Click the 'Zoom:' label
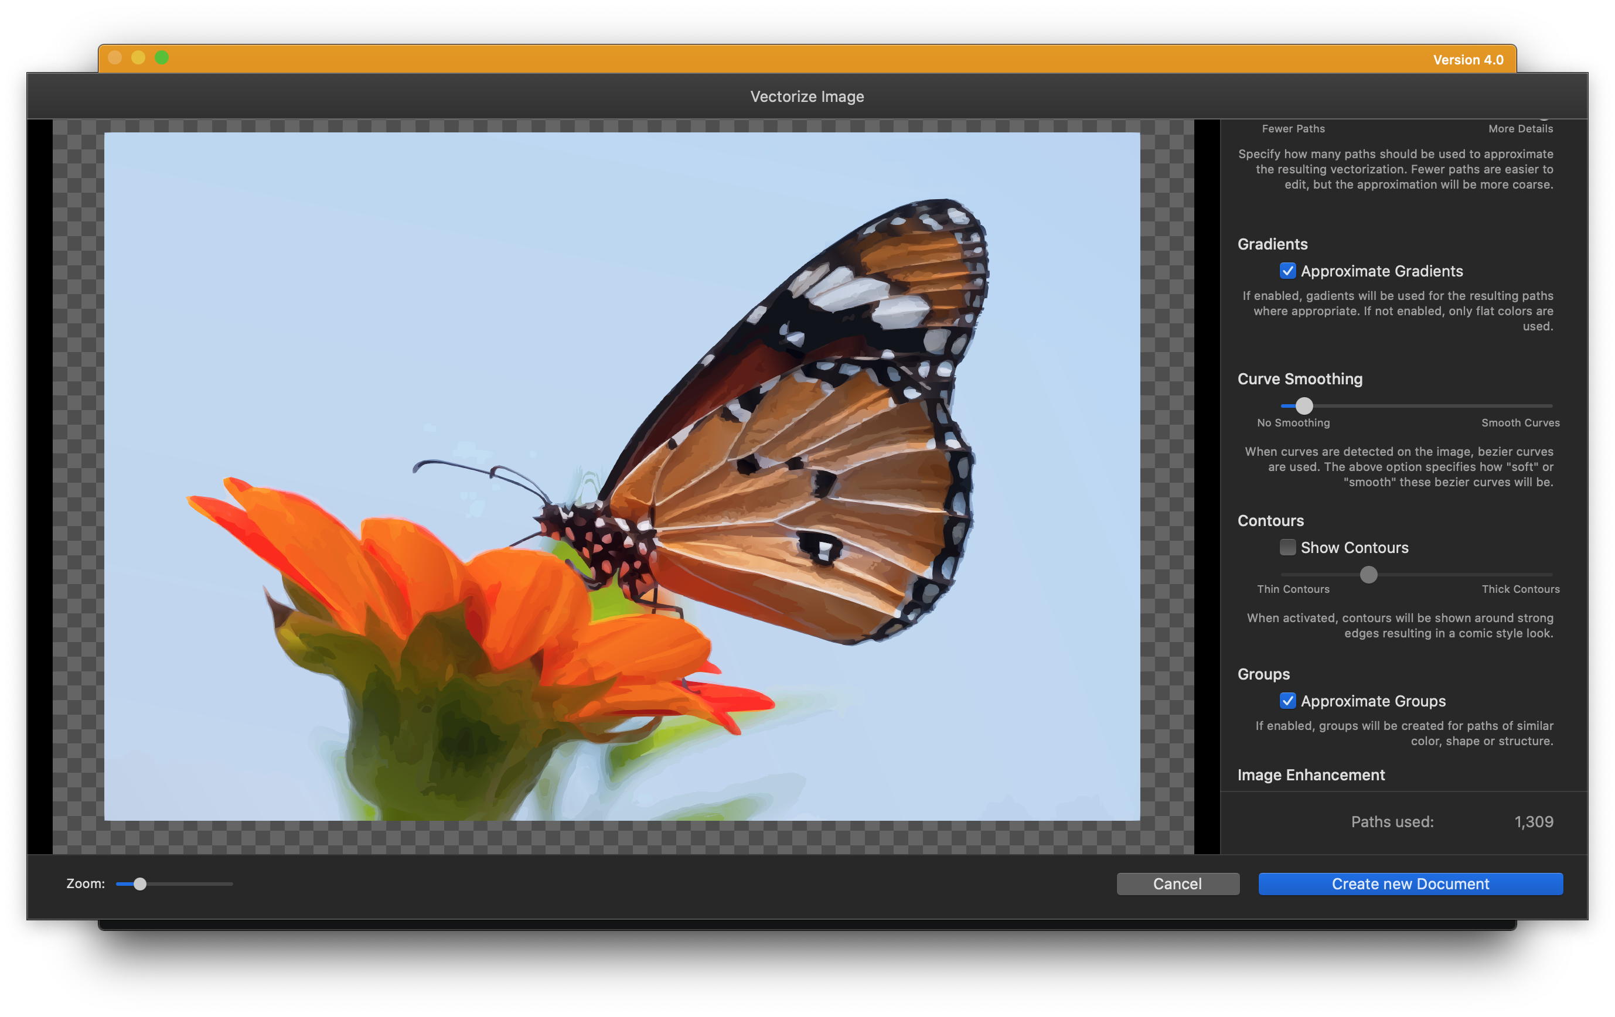This screenshot has height=1017, width=1615. click(x=85, y=883)
